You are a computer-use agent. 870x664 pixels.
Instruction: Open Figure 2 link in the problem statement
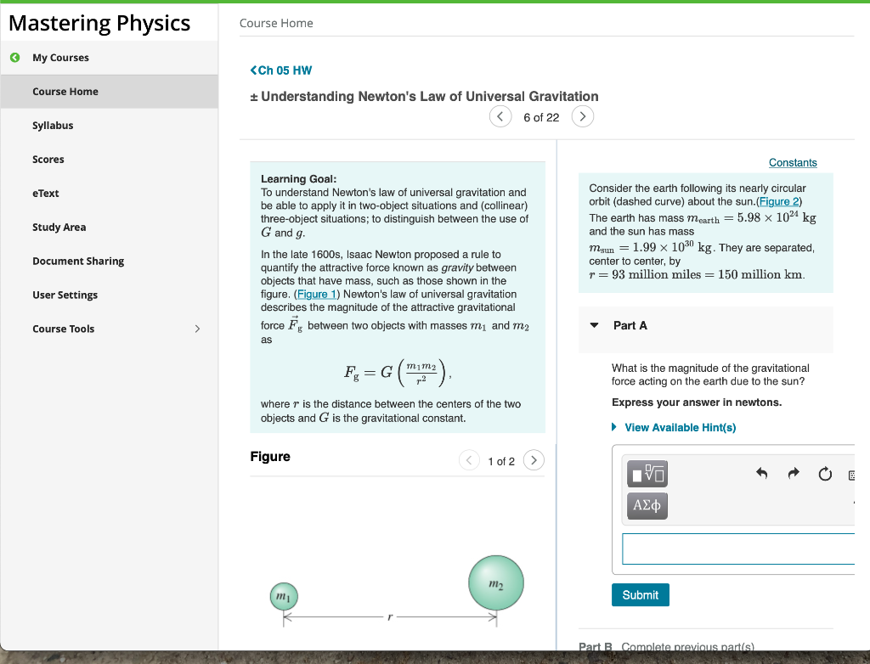[x=777, y=200]
